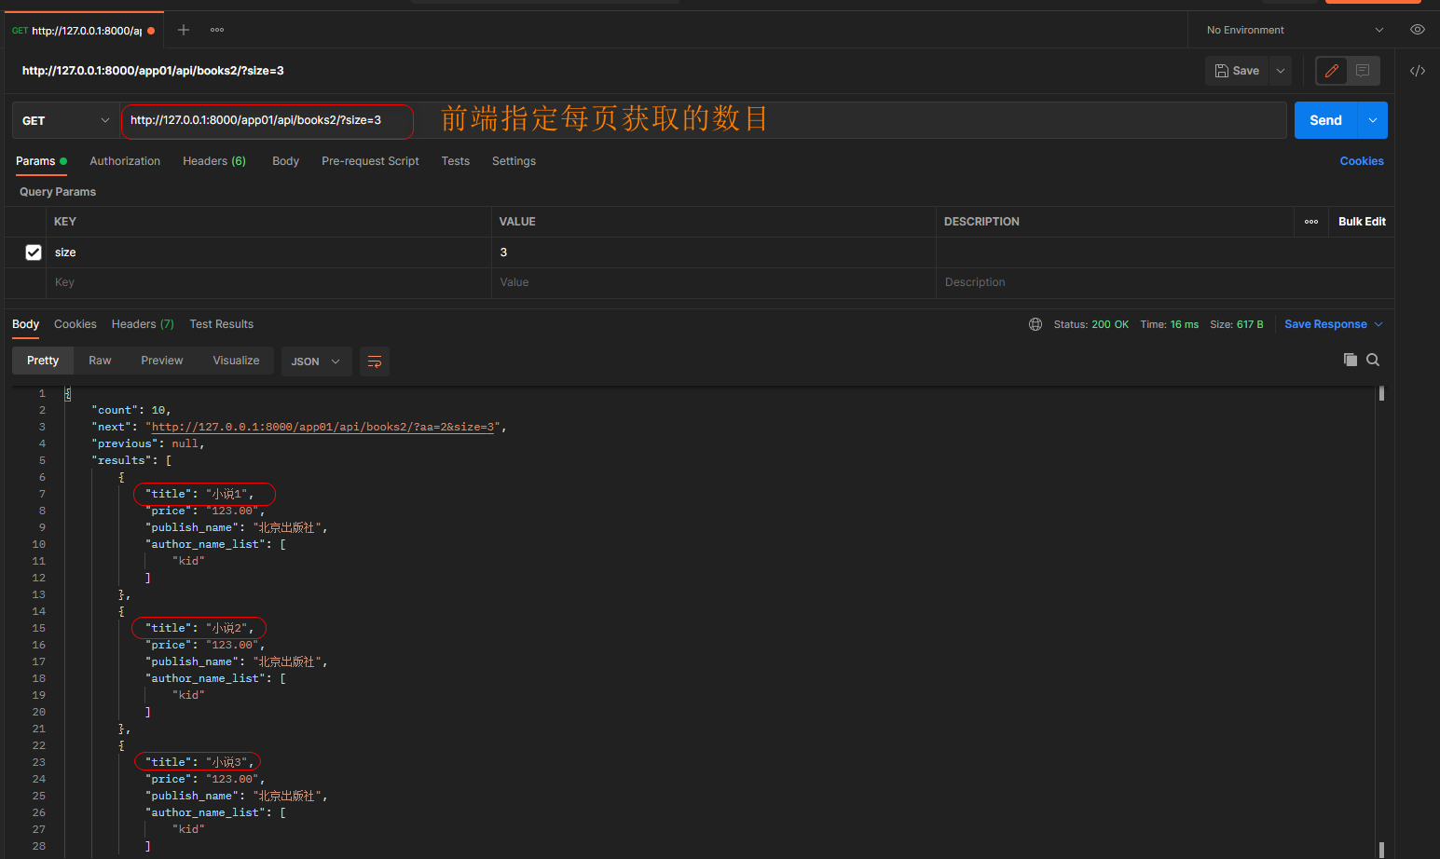
Task: Click the environment quick look eye icon
Action: tap(1418, 30)
